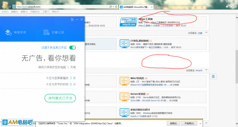Open 弹窗抓取 popup capture tool

coord(16,32)
